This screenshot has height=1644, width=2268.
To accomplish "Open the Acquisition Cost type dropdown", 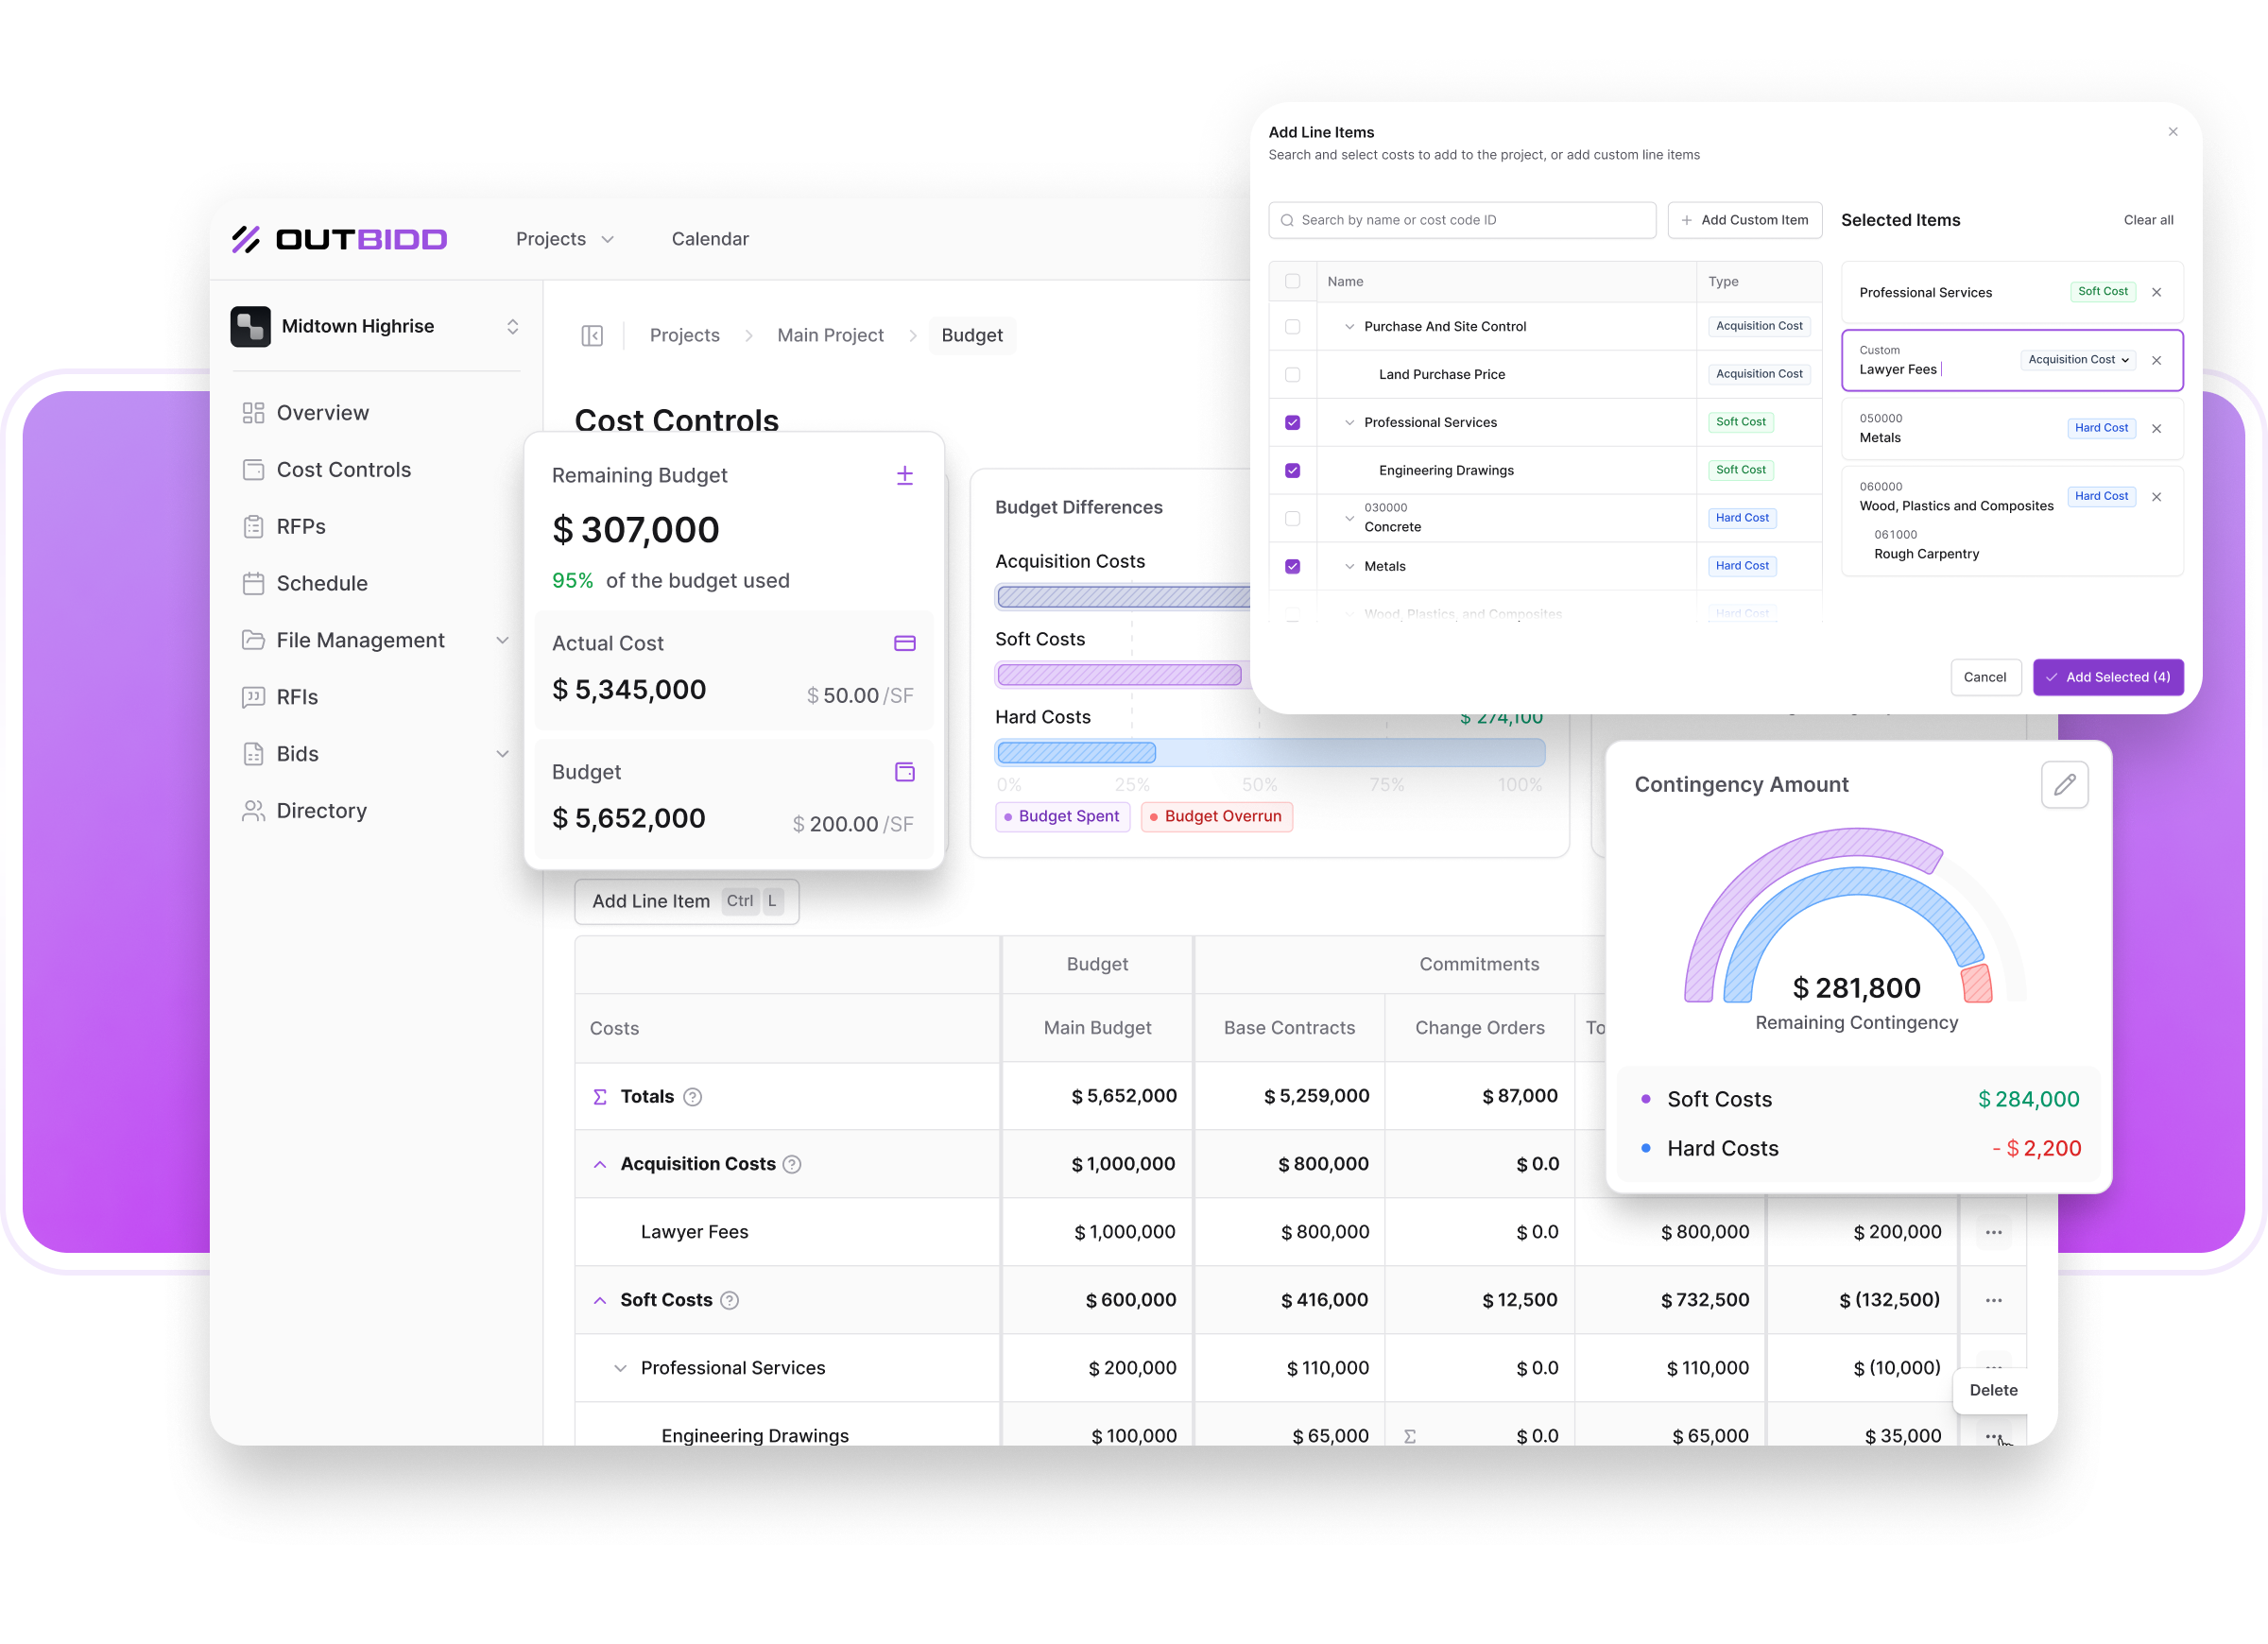I will point(2078,360).
